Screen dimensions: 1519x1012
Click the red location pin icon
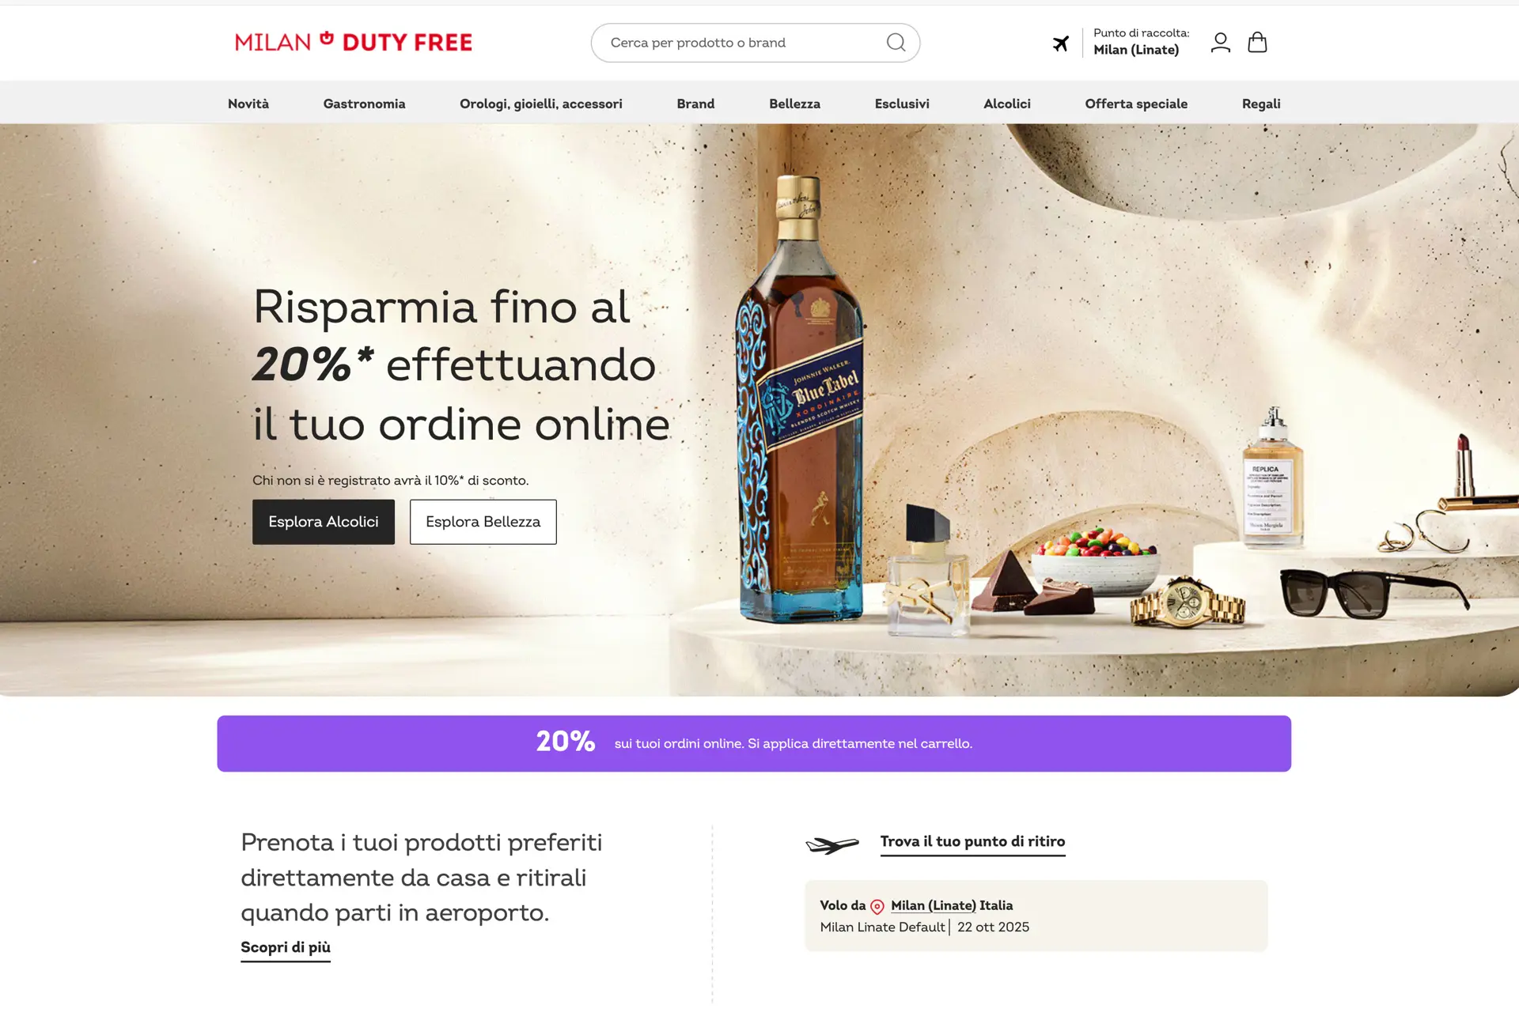tap(877, 907)
